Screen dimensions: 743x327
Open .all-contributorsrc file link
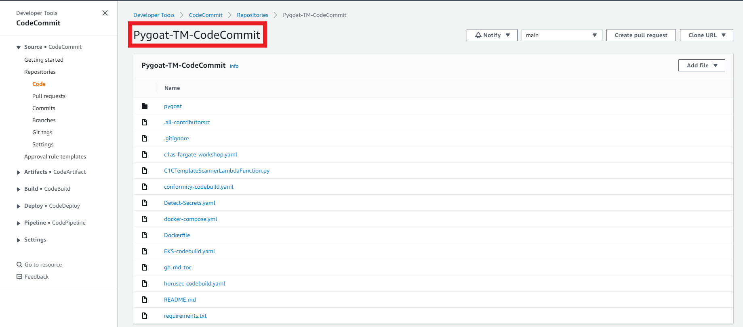[187, 122]
